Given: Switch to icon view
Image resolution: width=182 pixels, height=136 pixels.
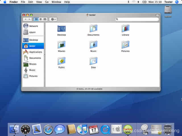Looking at the screenshot, I should coord(36,19).
